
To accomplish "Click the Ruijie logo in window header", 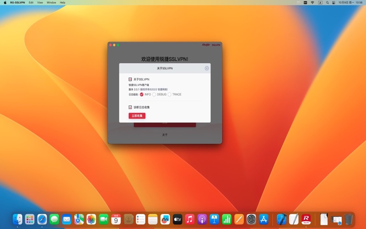I will (x=205, y=45).
